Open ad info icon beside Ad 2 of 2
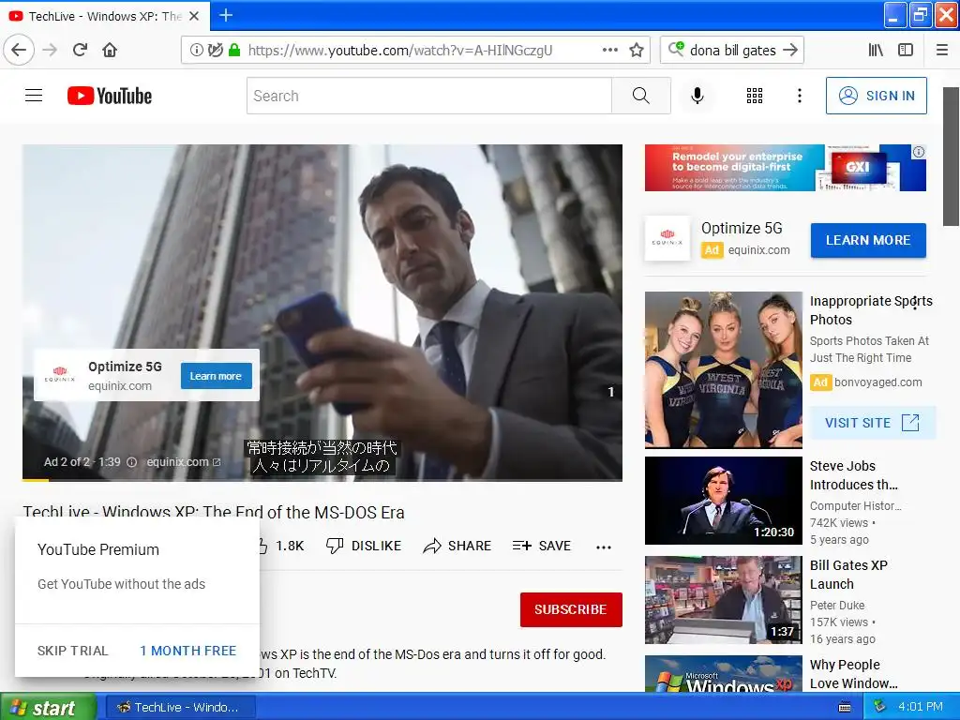 point(131,462)
